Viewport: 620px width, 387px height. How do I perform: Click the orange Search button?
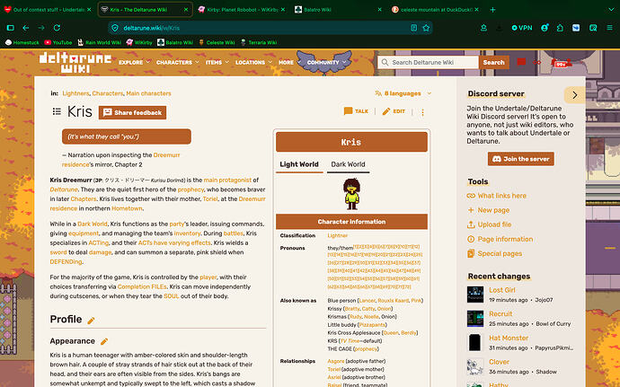[494, 63]
